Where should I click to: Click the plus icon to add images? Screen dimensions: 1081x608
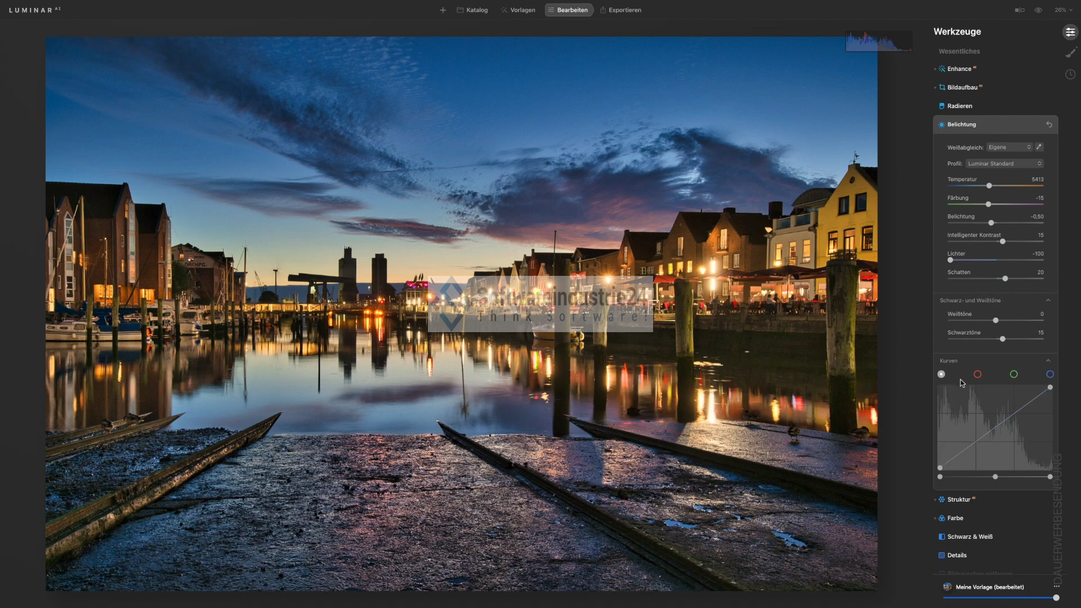point(443,10)
